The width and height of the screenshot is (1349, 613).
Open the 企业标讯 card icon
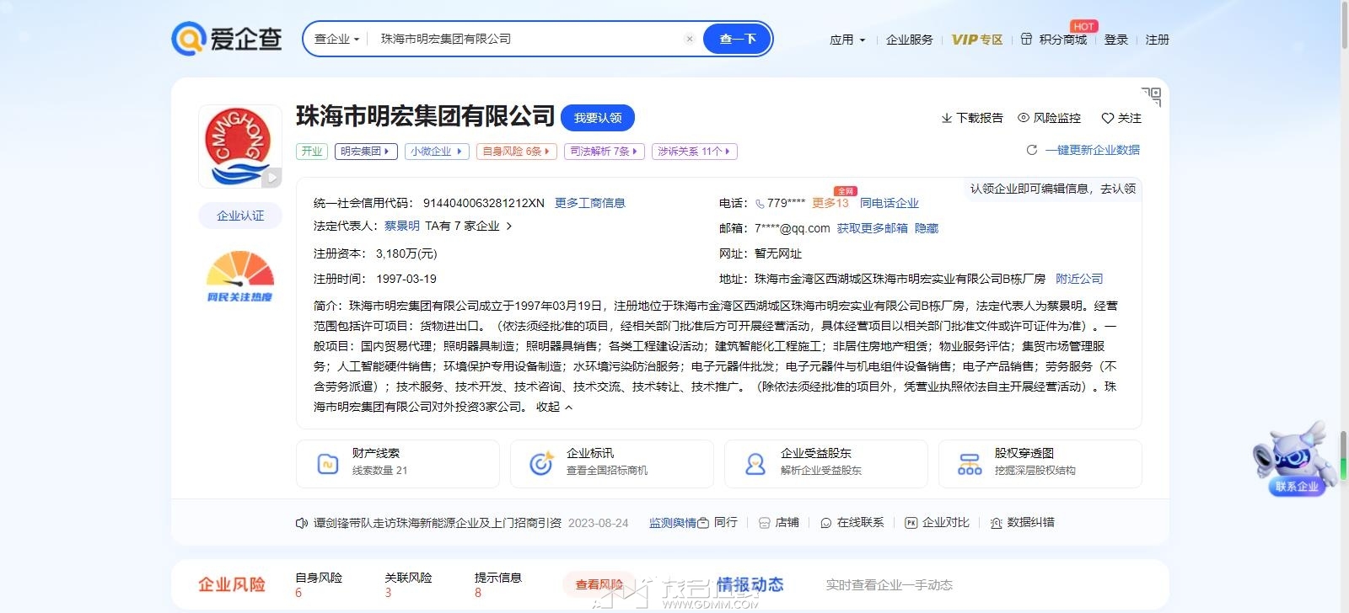click(541, 463)
